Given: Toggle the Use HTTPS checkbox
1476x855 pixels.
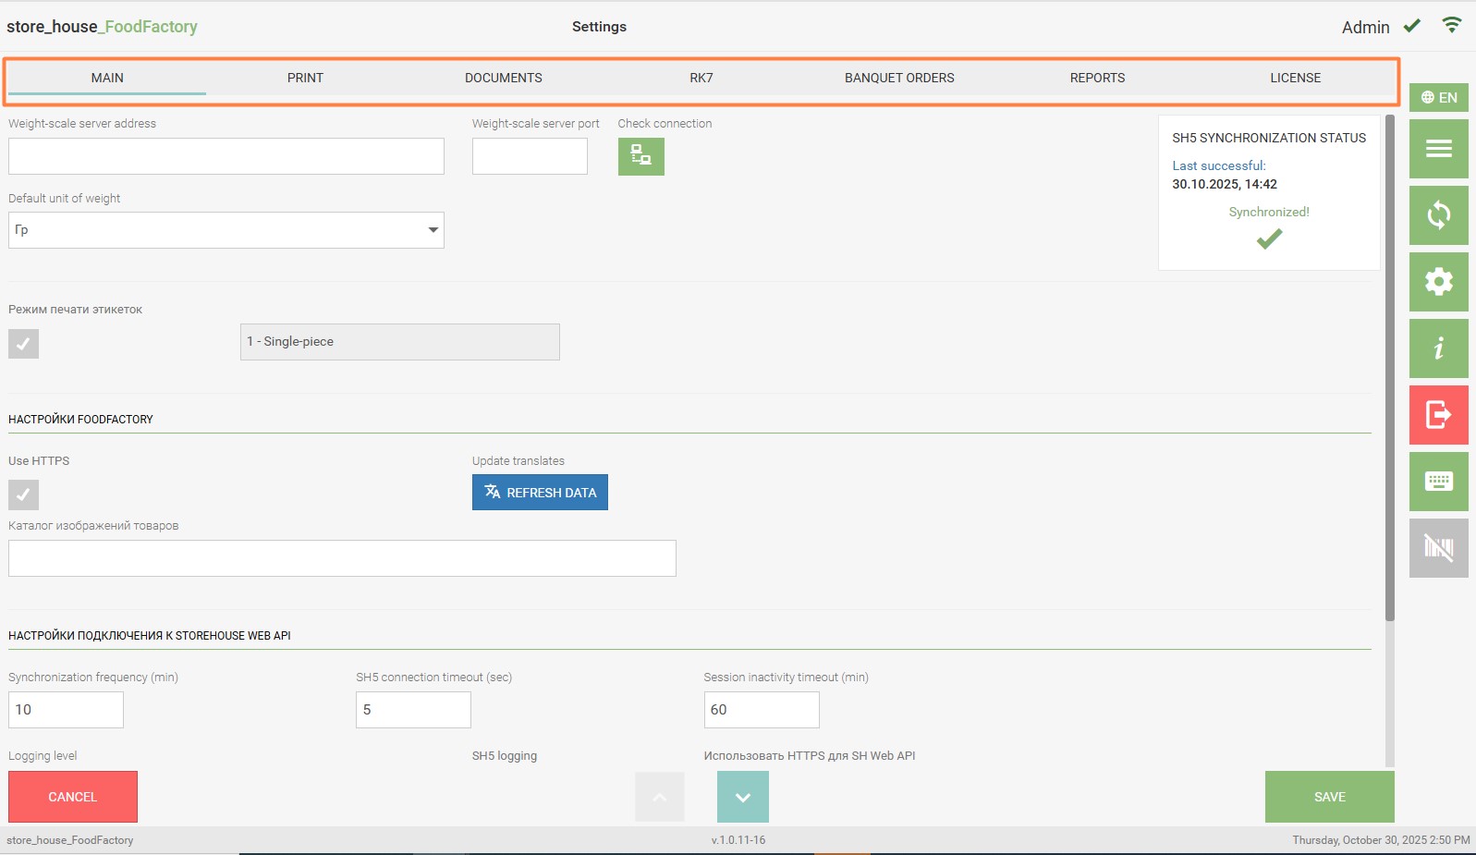Looking at the screenshot, I should point(24,495).
